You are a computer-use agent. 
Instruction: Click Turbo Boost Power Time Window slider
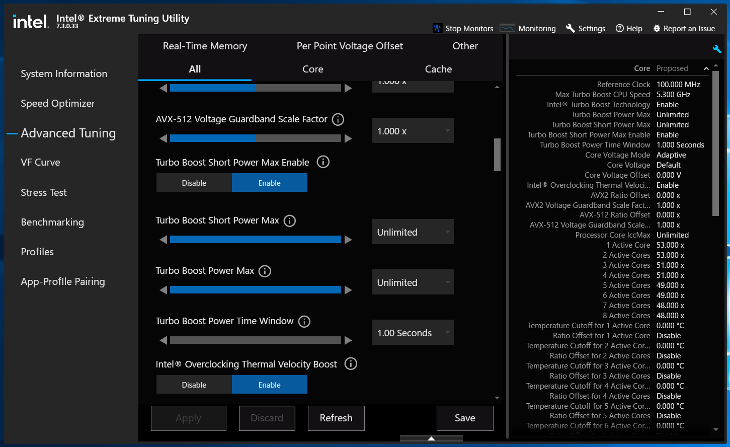pyautogui.click(x=256, y=340)
